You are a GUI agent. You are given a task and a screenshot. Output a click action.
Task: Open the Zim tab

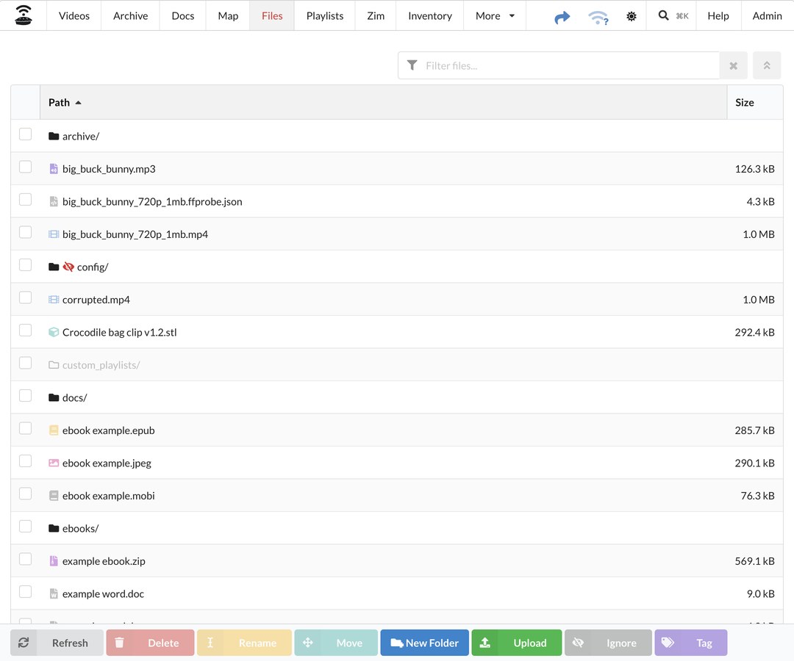tap(376, 15)
